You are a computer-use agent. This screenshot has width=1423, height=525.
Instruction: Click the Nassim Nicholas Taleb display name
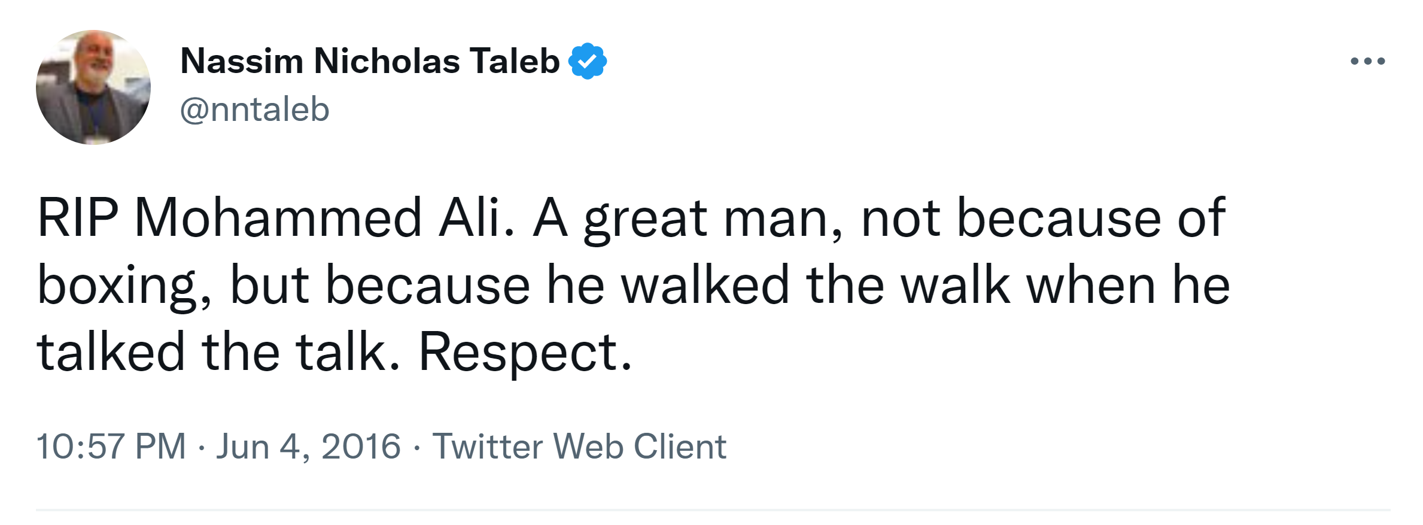[x=370, y=61]
